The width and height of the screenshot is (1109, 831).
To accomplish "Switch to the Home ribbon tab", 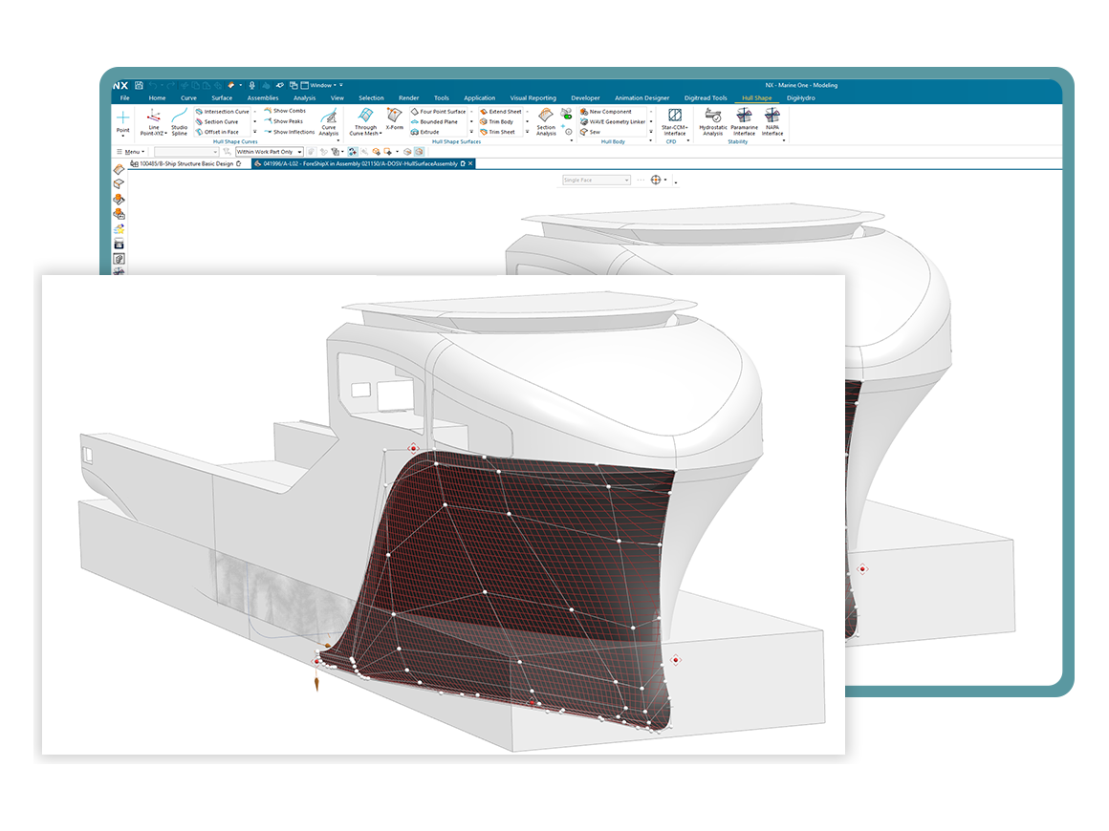I will [157, 98].
